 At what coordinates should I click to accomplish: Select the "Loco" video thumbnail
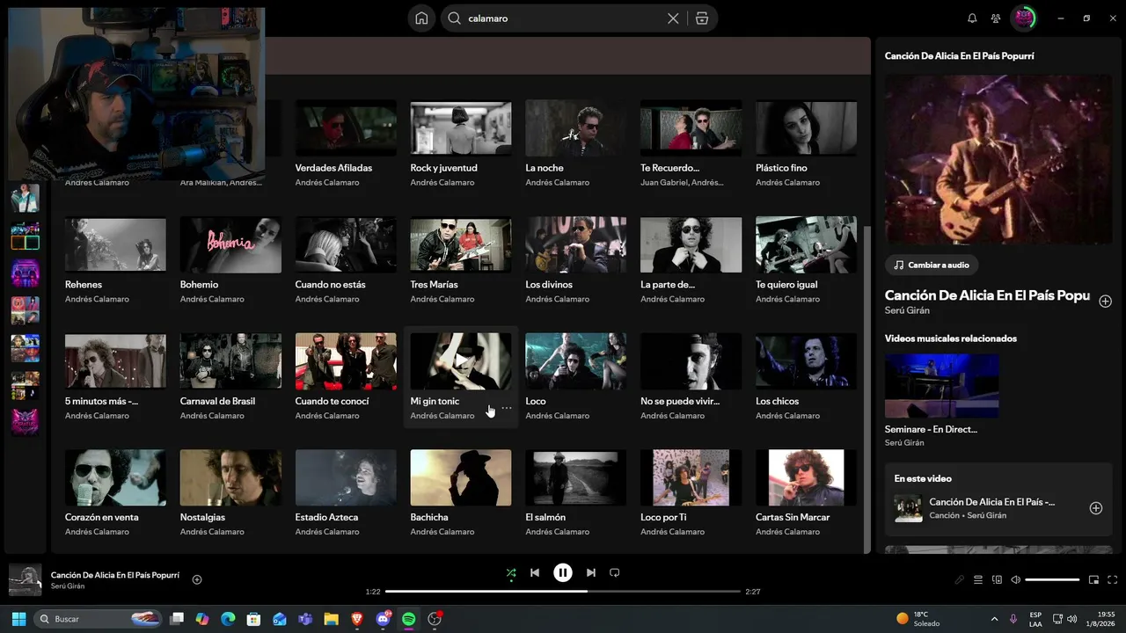tap(576, 361)
